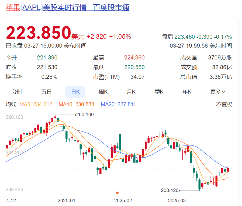Click the 均线 label
Viewport: 242px width, 206px height.
(x=11, y=104)
